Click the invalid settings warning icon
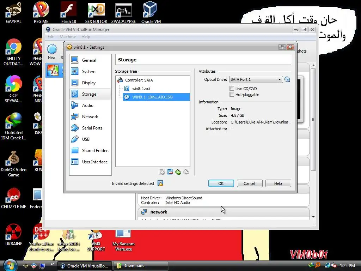This screenshot has width=361, height=271. (160, 183)
